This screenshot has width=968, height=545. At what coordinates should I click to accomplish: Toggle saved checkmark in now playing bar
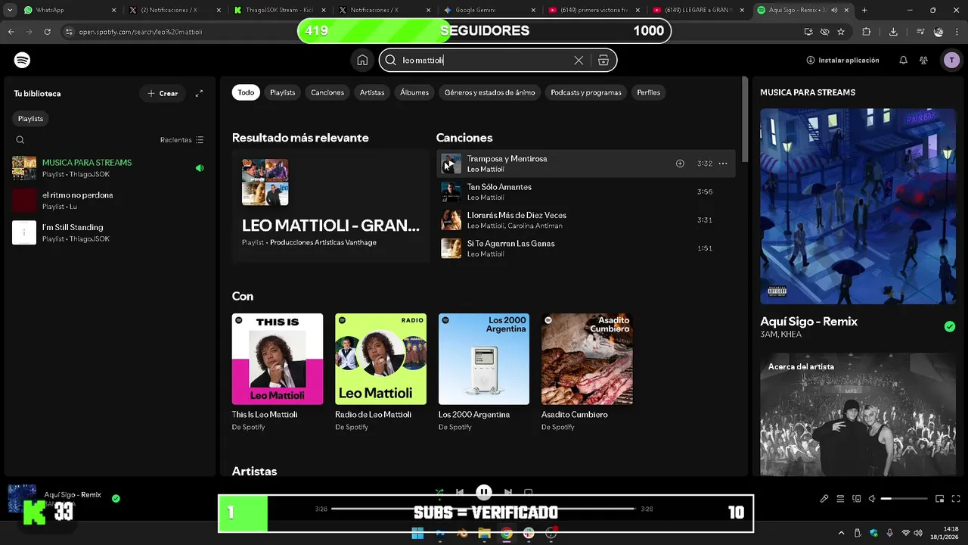click(x=116, y=498)
